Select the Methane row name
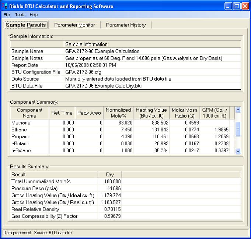This screenshot has height=239, width=251. (x=21, y=122)
